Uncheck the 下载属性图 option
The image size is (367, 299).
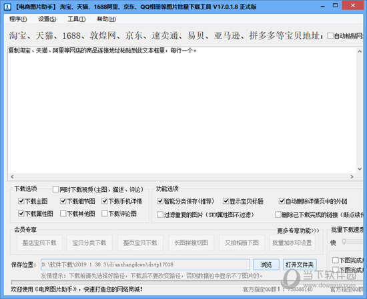tap(21, 214)
